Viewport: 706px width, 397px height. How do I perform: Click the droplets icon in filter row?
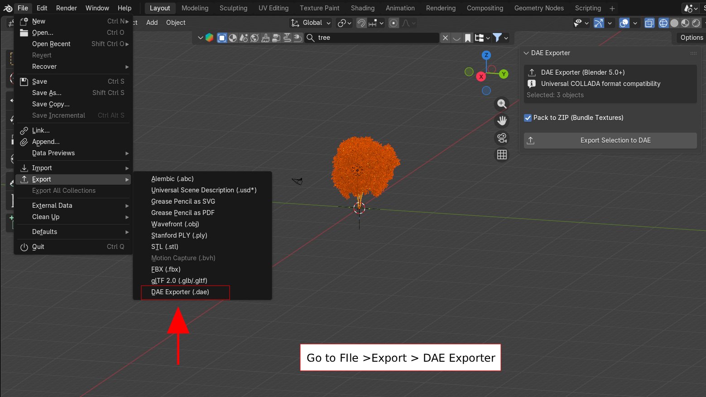pyautogui.click(x=244, y=38)
